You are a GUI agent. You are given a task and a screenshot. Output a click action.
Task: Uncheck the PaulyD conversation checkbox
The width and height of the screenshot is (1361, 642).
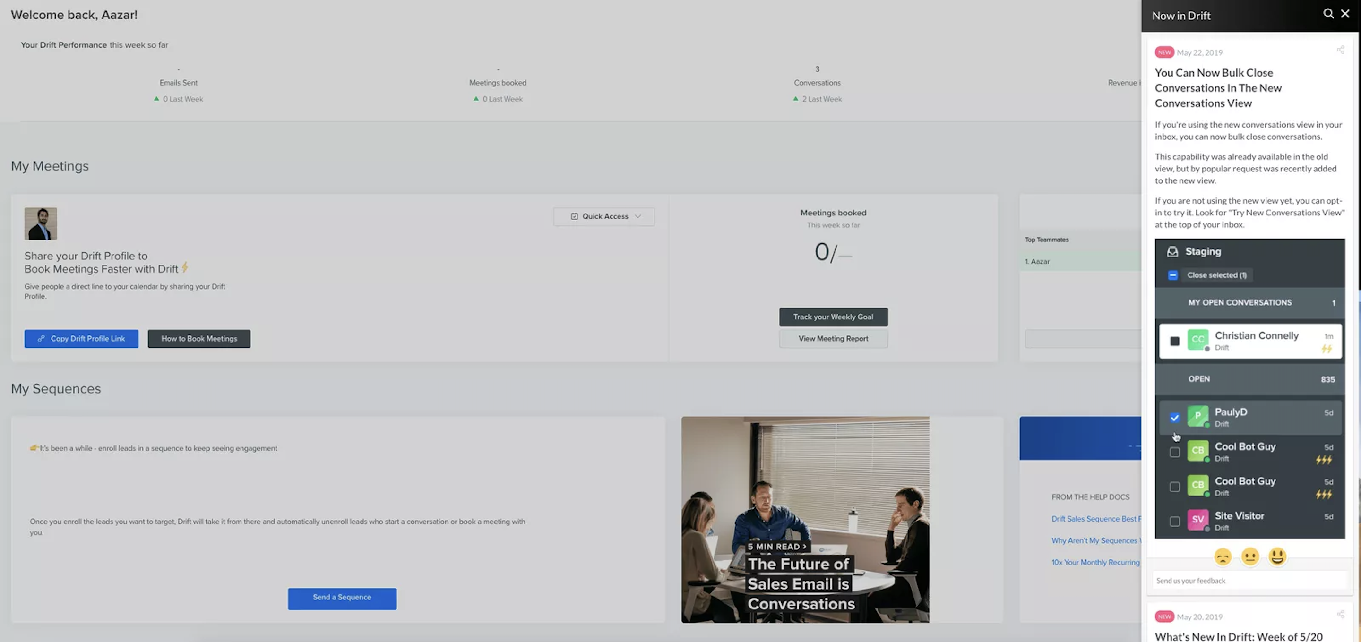[x=1174, y=418]
